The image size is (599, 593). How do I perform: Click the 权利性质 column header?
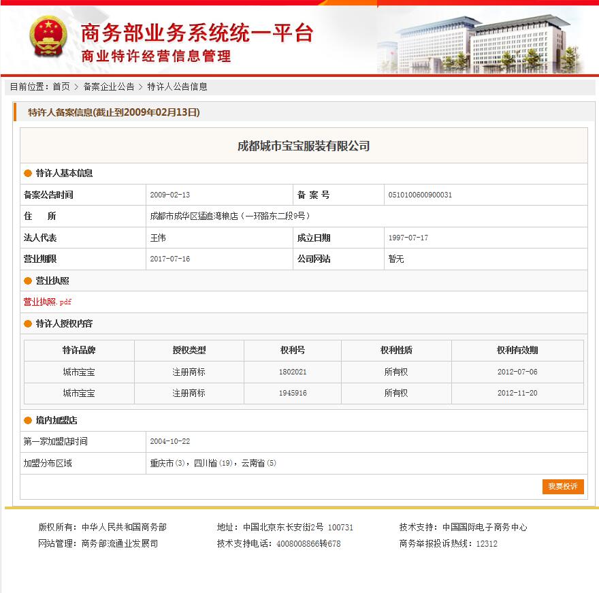[x=396, y=351]
